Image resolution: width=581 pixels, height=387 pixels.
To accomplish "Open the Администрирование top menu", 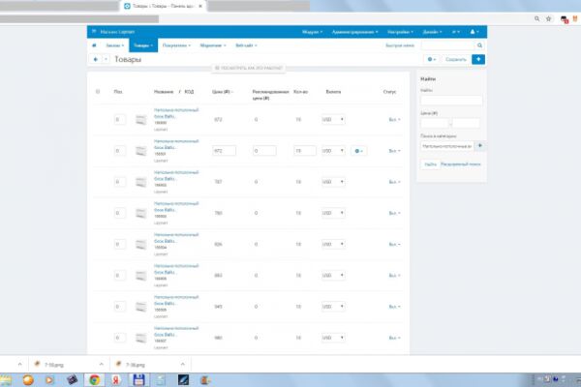I will pos(355,32).
